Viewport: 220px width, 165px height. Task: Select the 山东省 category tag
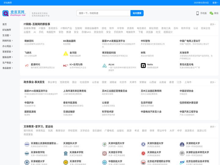95,82
